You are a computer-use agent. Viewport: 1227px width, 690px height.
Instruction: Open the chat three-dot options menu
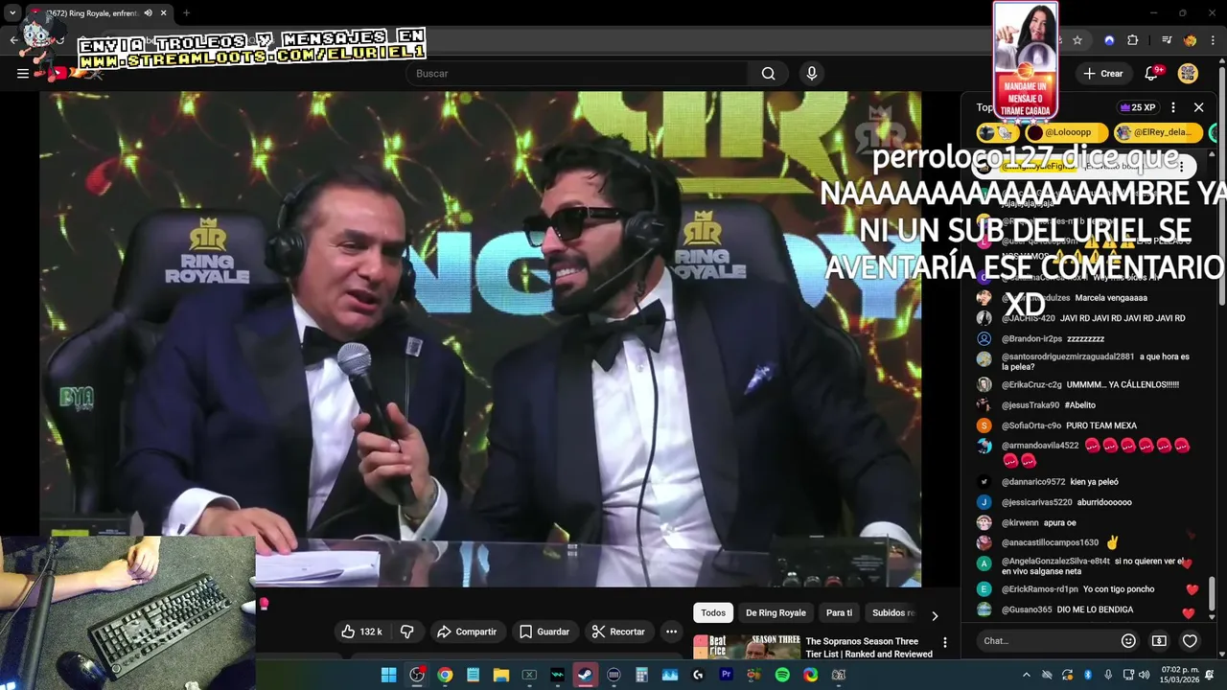[x=1173, y=107]
